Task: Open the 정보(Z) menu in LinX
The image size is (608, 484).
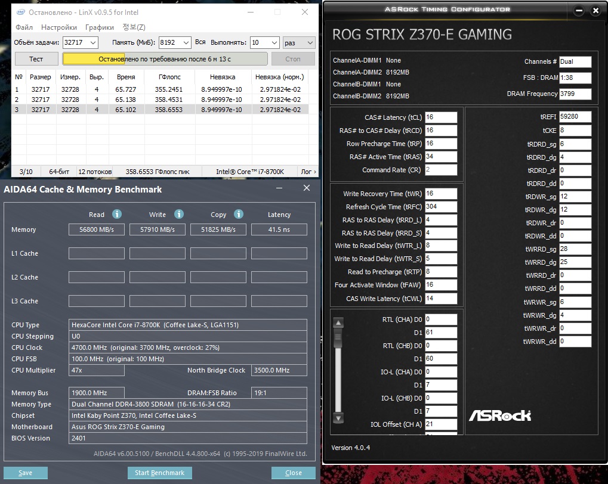Action: [134, 27]
